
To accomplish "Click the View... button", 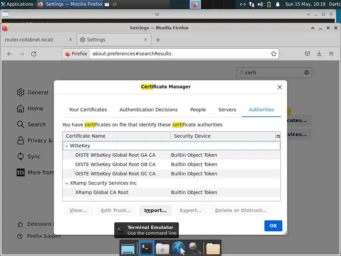I will [x=78, y=211].
